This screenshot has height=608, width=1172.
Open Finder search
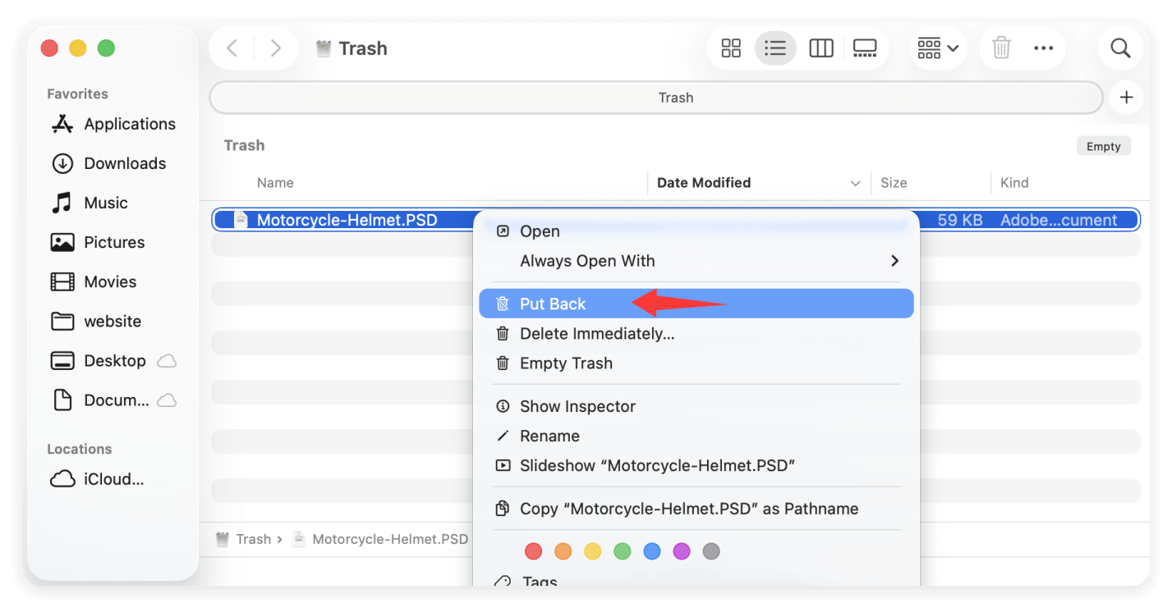pyautogui.click(x=1119, y=48)
